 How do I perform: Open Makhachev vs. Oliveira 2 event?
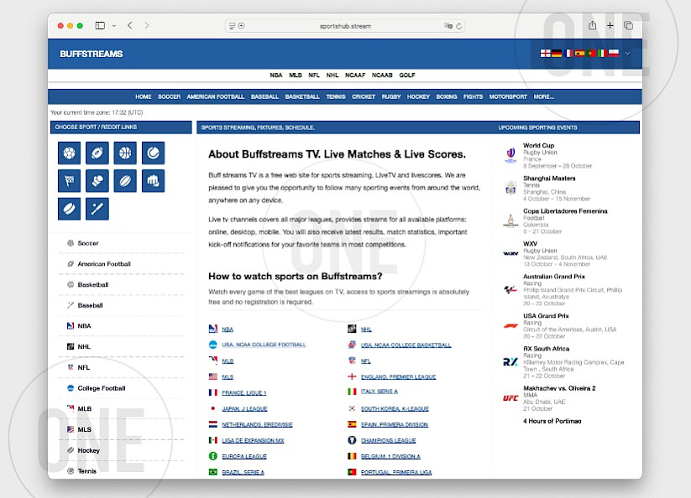pyautogui.click(x=559, y=388)
